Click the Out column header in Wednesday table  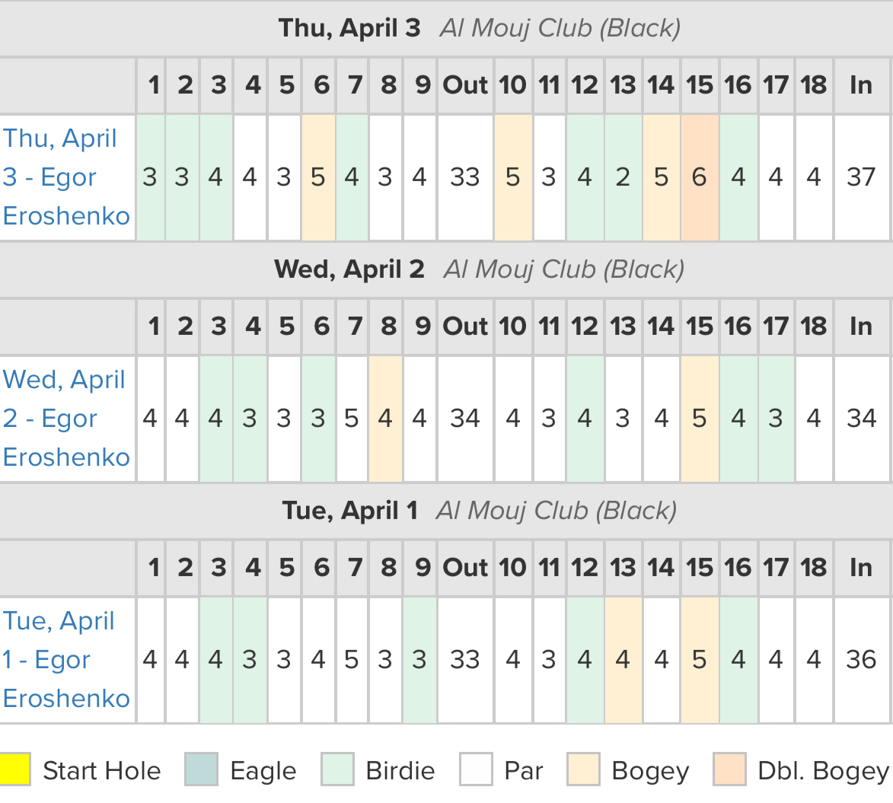coord(465,327)
